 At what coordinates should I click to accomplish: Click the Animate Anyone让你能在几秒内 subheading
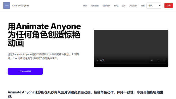pos(85,94)
